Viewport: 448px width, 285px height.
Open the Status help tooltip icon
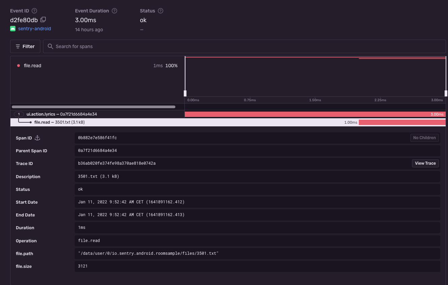[x=160, y=10]
